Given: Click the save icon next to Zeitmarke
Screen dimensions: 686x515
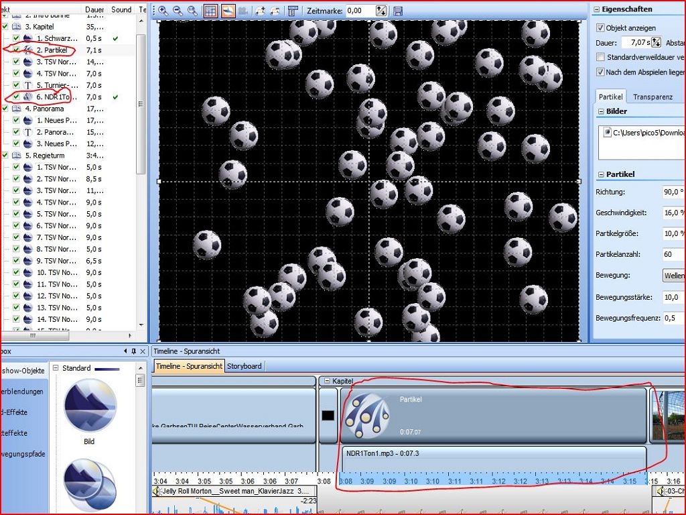Looking at the screenshot, I should click(398, 11).
